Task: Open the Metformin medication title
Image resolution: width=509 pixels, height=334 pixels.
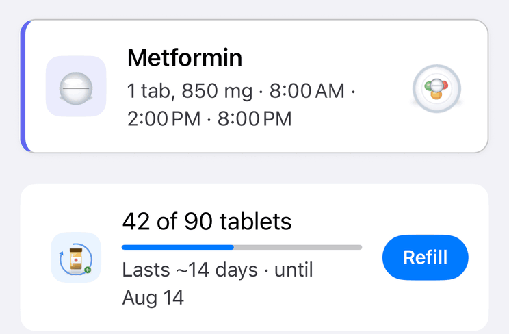Action: coord(185,57)
